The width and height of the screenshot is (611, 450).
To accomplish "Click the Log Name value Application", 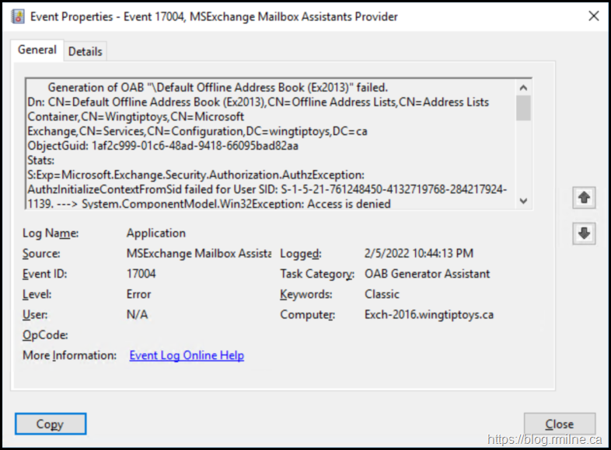I will pos(156,233).
